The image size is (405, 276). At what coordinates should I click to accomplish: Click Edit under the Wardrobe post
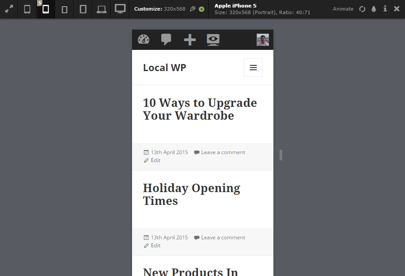coord(155,160)
